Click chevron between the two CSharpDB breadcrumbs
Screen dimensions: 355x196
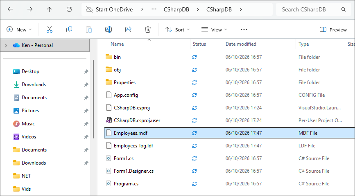click(198, 9)
